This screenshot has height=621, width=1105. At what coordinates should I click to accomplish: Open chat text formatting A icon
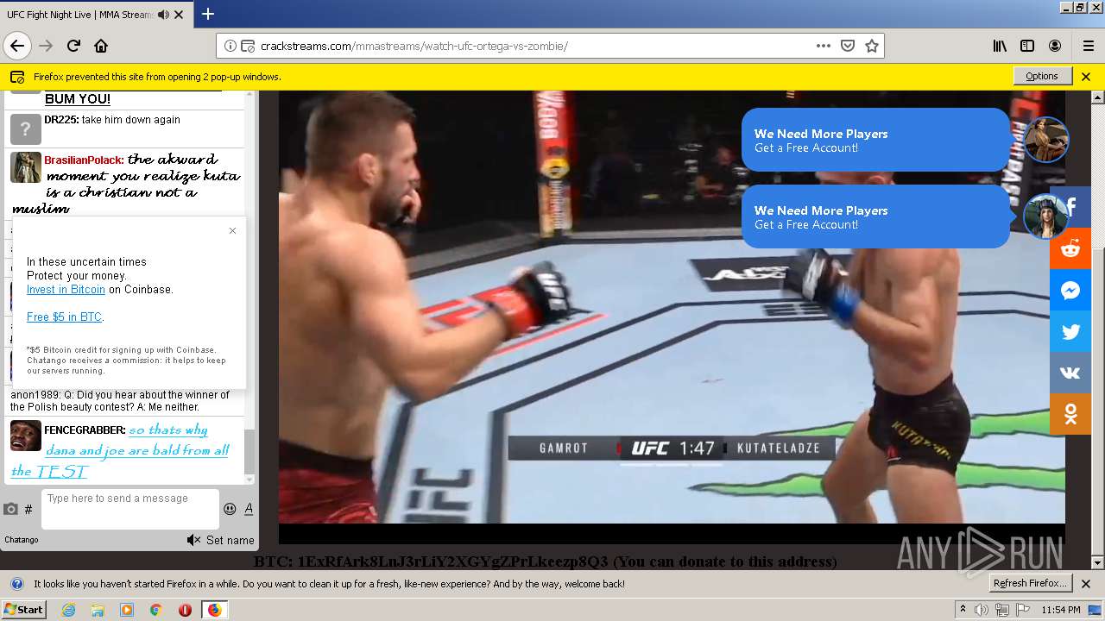(249, 509)
